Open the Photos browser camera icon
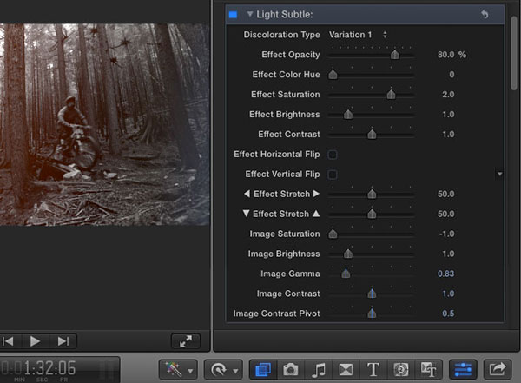 [290, 369]
